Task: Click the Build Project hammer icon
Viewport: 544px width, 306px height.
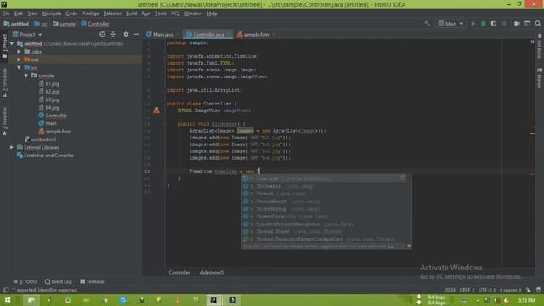Action: point(427,24)
